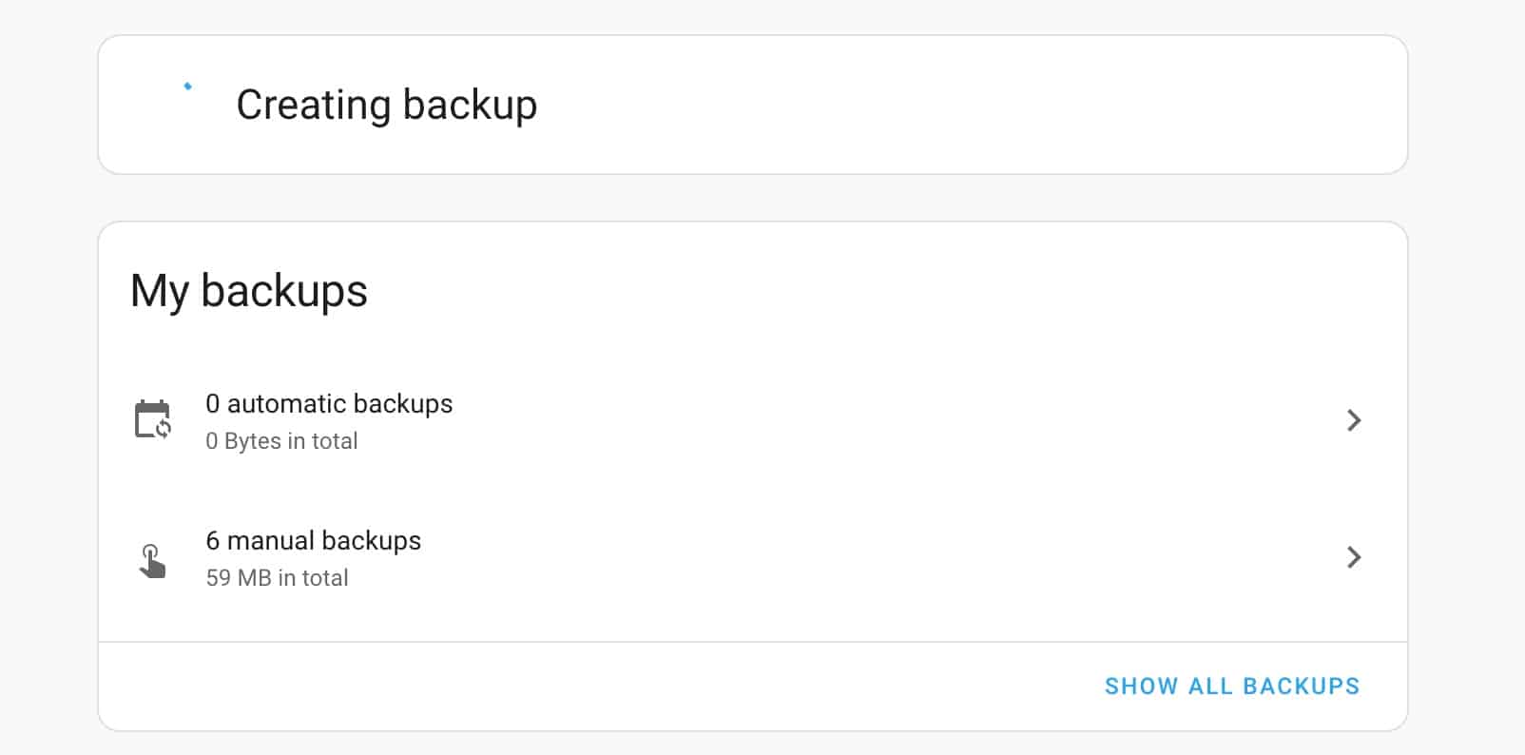This screenshot has width=1525, height=755.
Task: Click SHOW ALL BACKUPS button
Action: 1232,687
